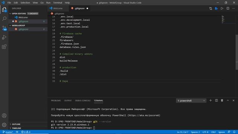Image resolution: width=238 pixels, height=134 pixels.
Task: Open the Go menu
Action: tap(42, 3)
